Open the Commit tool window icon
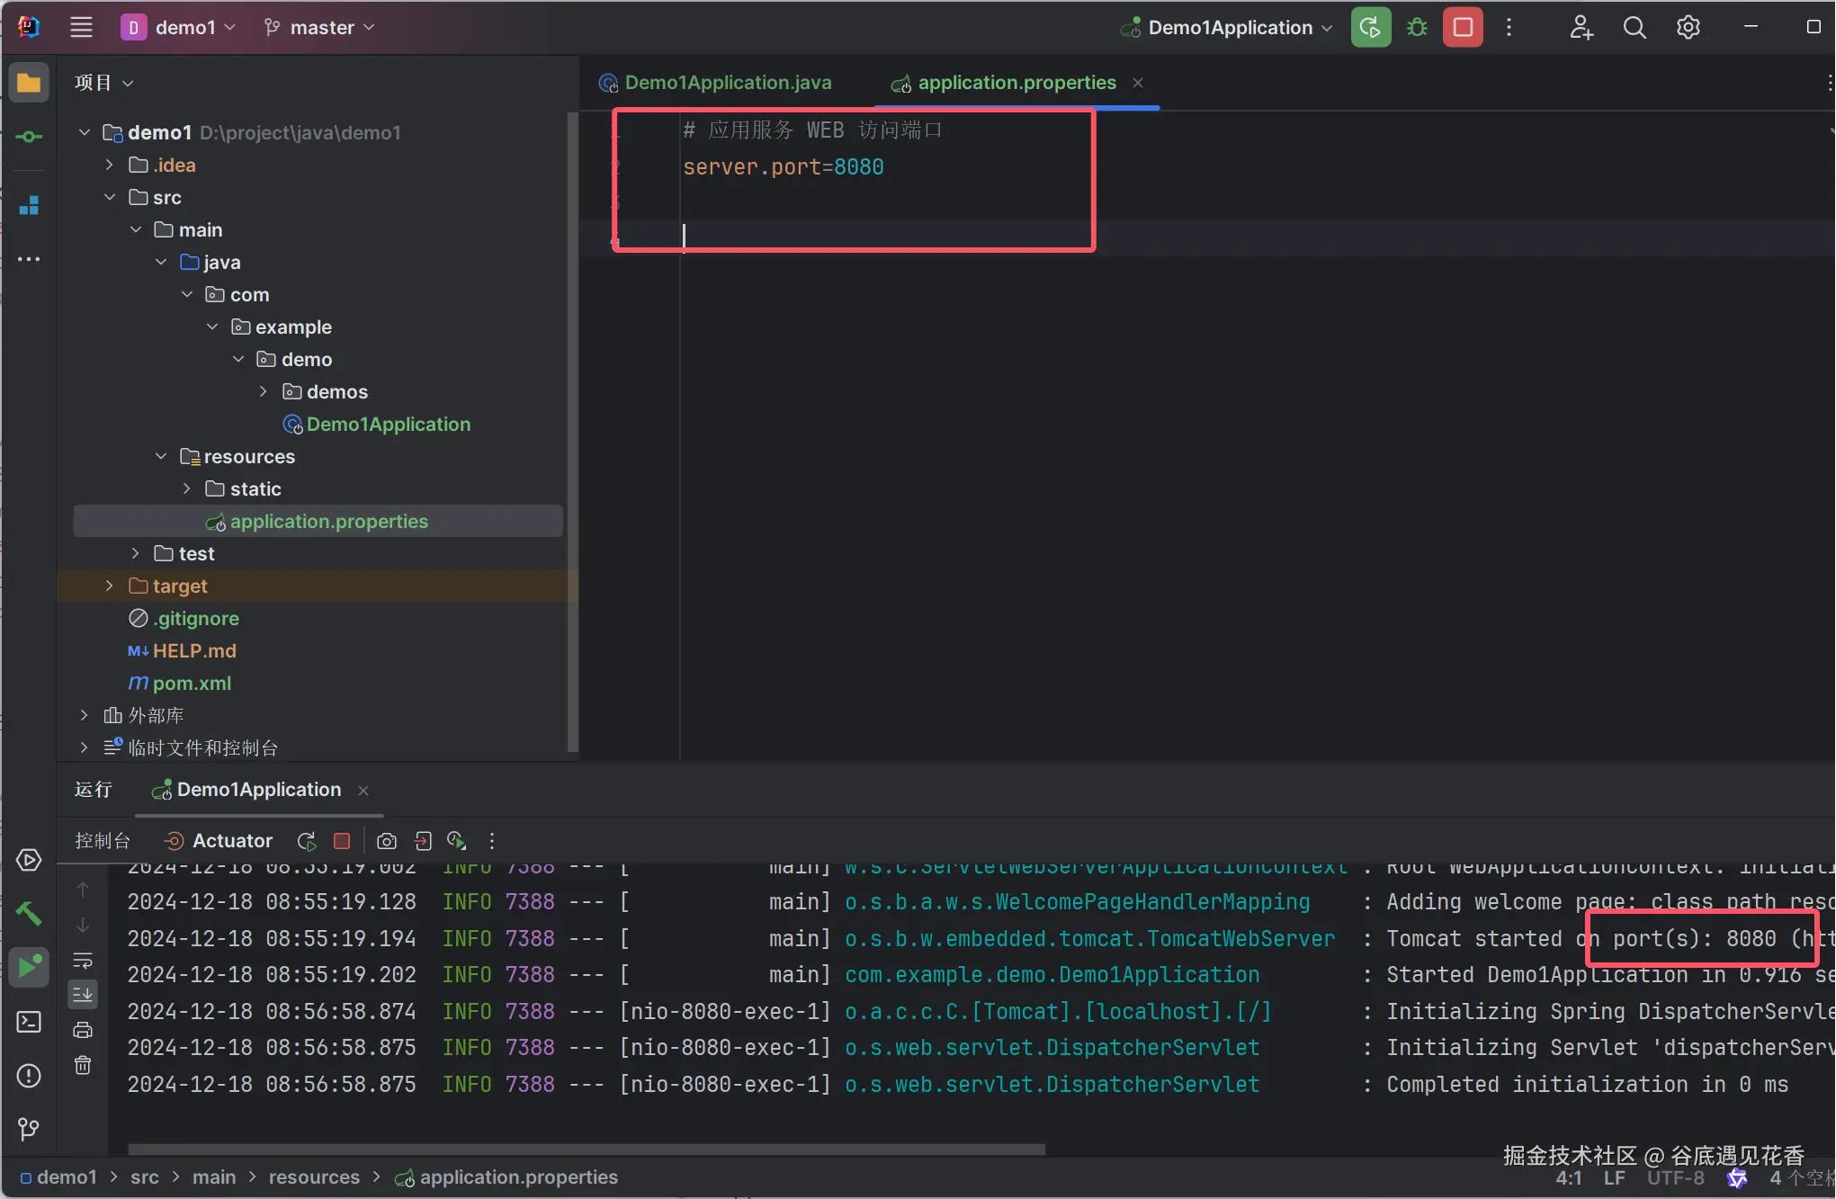 pyautogui.click(x=29, y=137)
